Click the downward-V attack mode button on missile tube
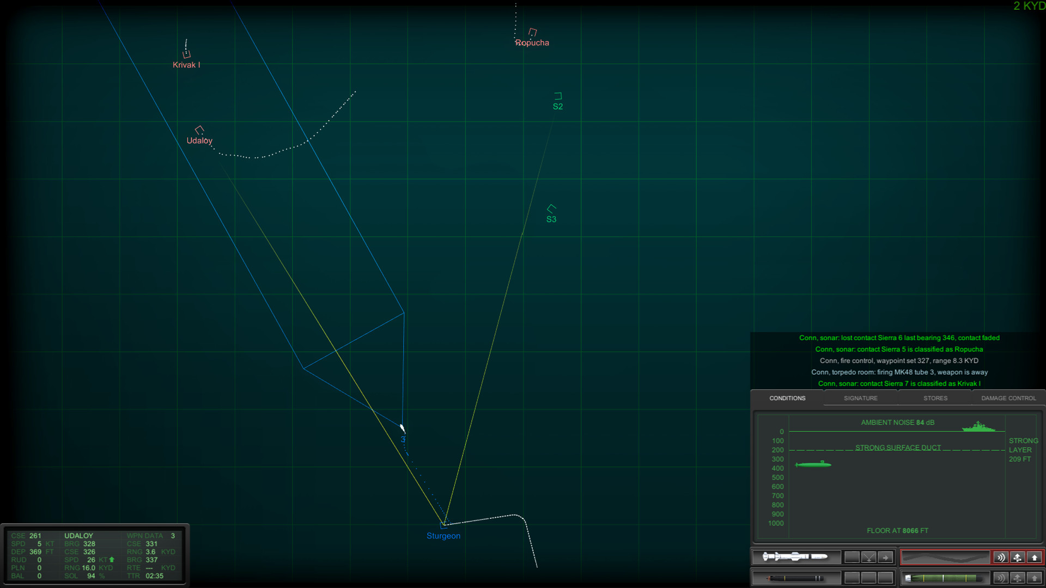The image size is (1046, 588). [869, 558]
